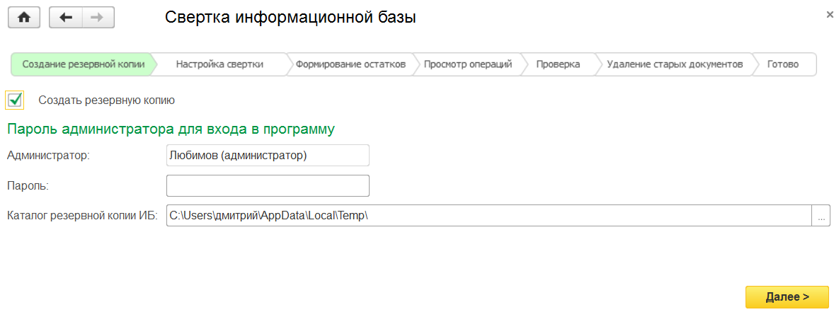Go to the Просмотр операций step
The width and height of the screenshot is (834, 312).
467,64
